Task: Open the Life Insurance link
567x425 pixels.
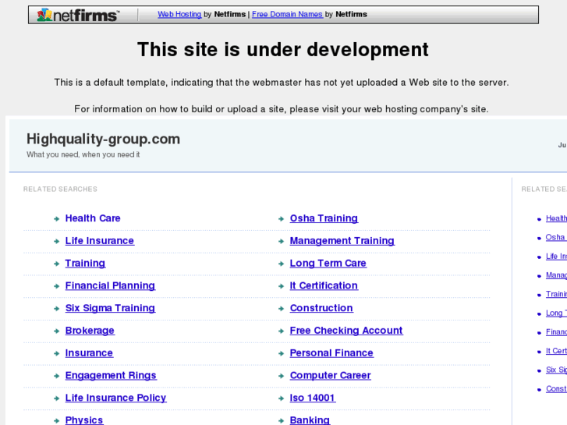Action: pos(100,240)
